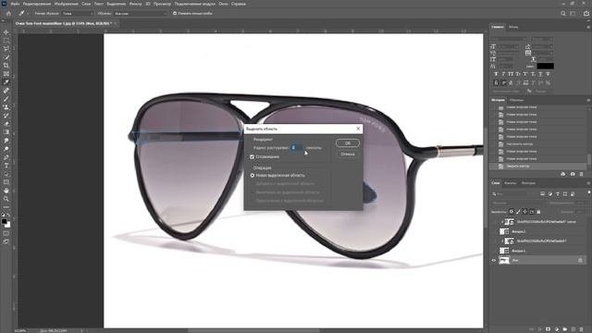Click lock position icon in Layers panel
The width and height of the screenshot is (592, 333).
pyautogui.click(x=524, y=212)
